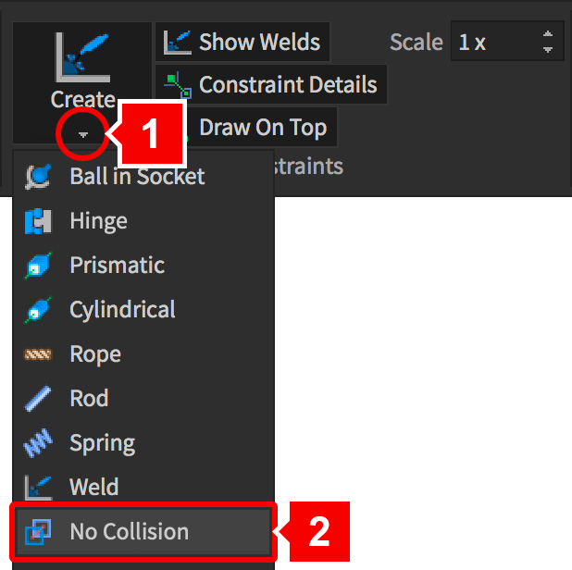Increase Scale with the up stepper arrow

tap(548, 35)
